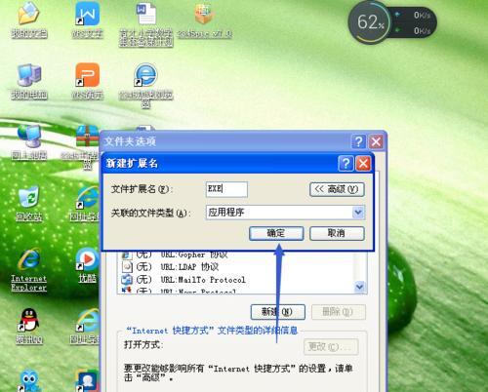Confirm with the 确定 button
Image resolution: width=488 pixels, height=392 pixels.
click(276, 233)
